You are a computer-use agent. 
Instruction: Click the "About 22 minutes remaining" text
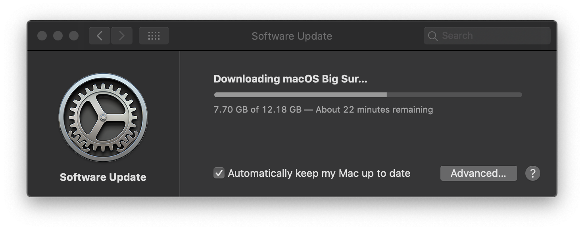click(374, 109)
